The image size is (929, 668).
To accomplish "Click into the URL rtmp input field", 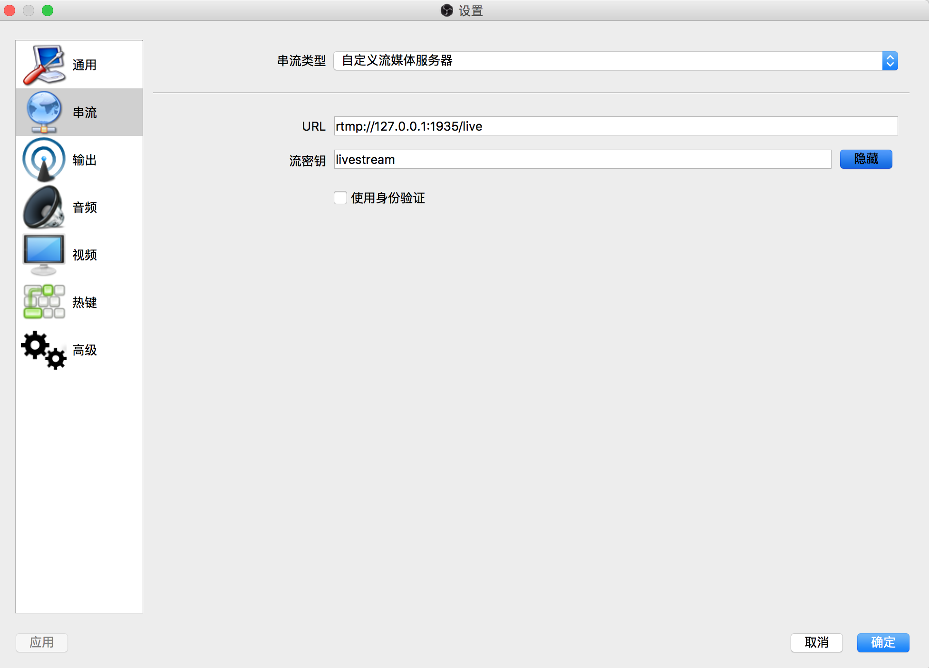I will click(616, 126).
